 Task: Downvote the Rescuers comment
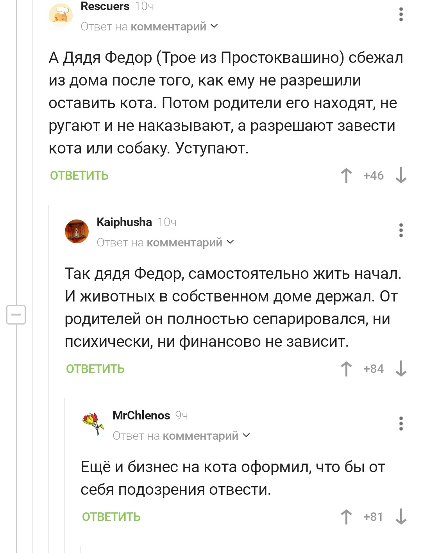pos(401,175)
